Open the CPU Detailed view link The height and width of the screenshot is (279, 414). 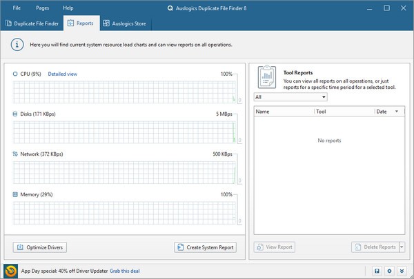pyautogui.click(x=63, y=74)
